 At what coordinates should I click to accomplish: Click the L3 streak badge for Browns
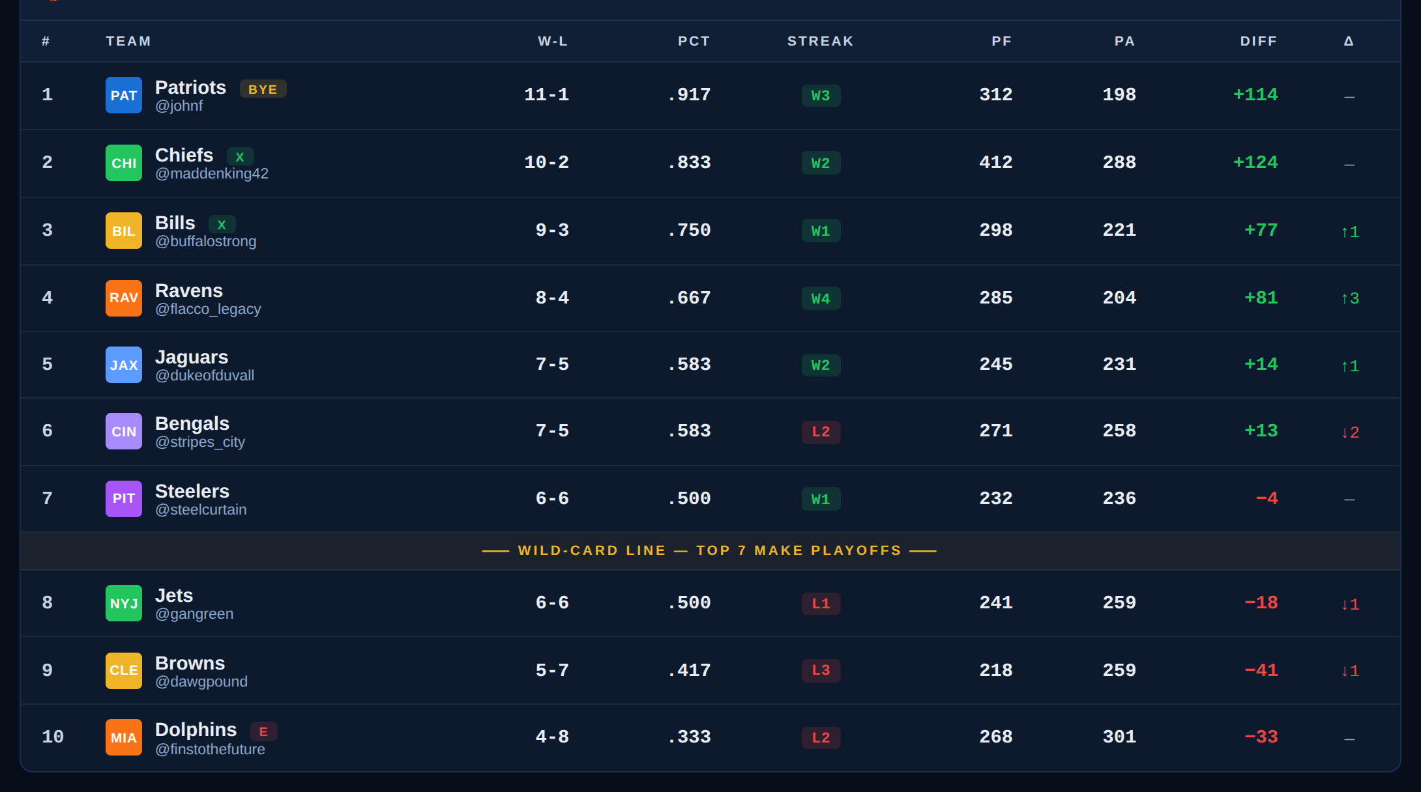pyautogui.click(x=821, y=670)
